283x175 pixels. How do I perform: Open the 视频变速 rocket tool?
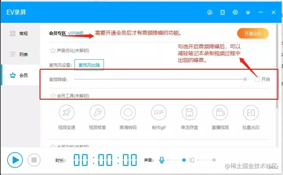(x=67, y=112)
